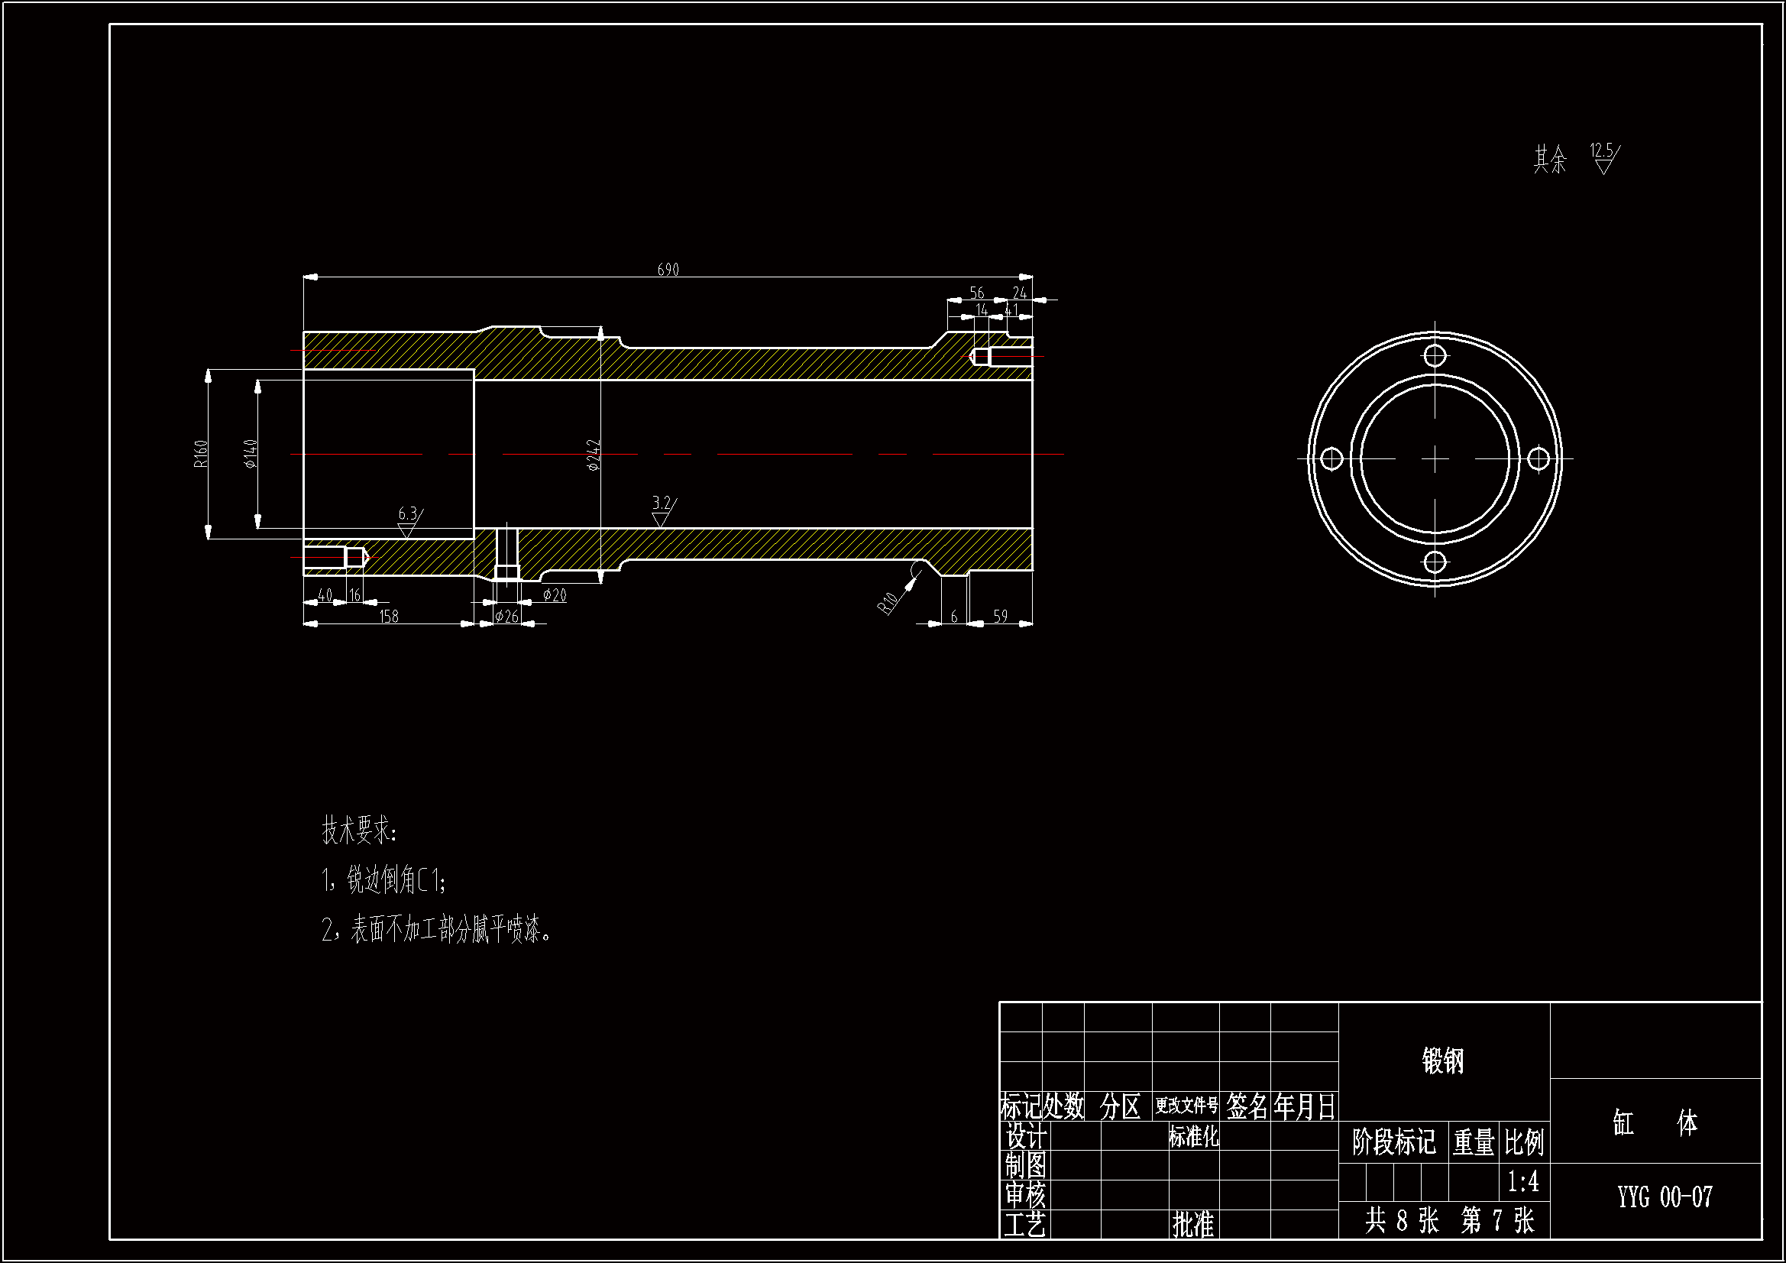The width and height of the screenshot is (1786, 1263).
Task: Click the 锻钢 material cell in title block
Action: coord(1443,1061)
